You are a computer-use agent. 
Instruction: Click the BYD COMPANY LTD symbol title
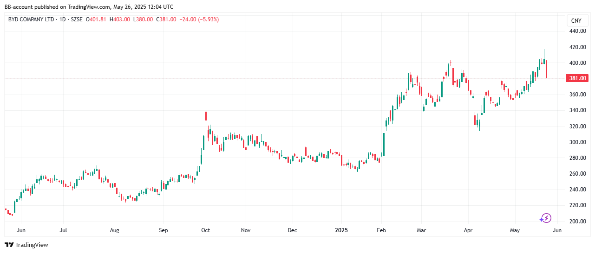[31, 19]
